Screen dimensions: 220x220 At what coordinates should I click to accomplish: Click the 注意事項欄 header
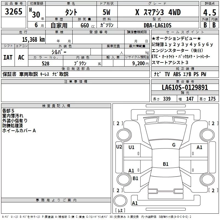(75, 81)
